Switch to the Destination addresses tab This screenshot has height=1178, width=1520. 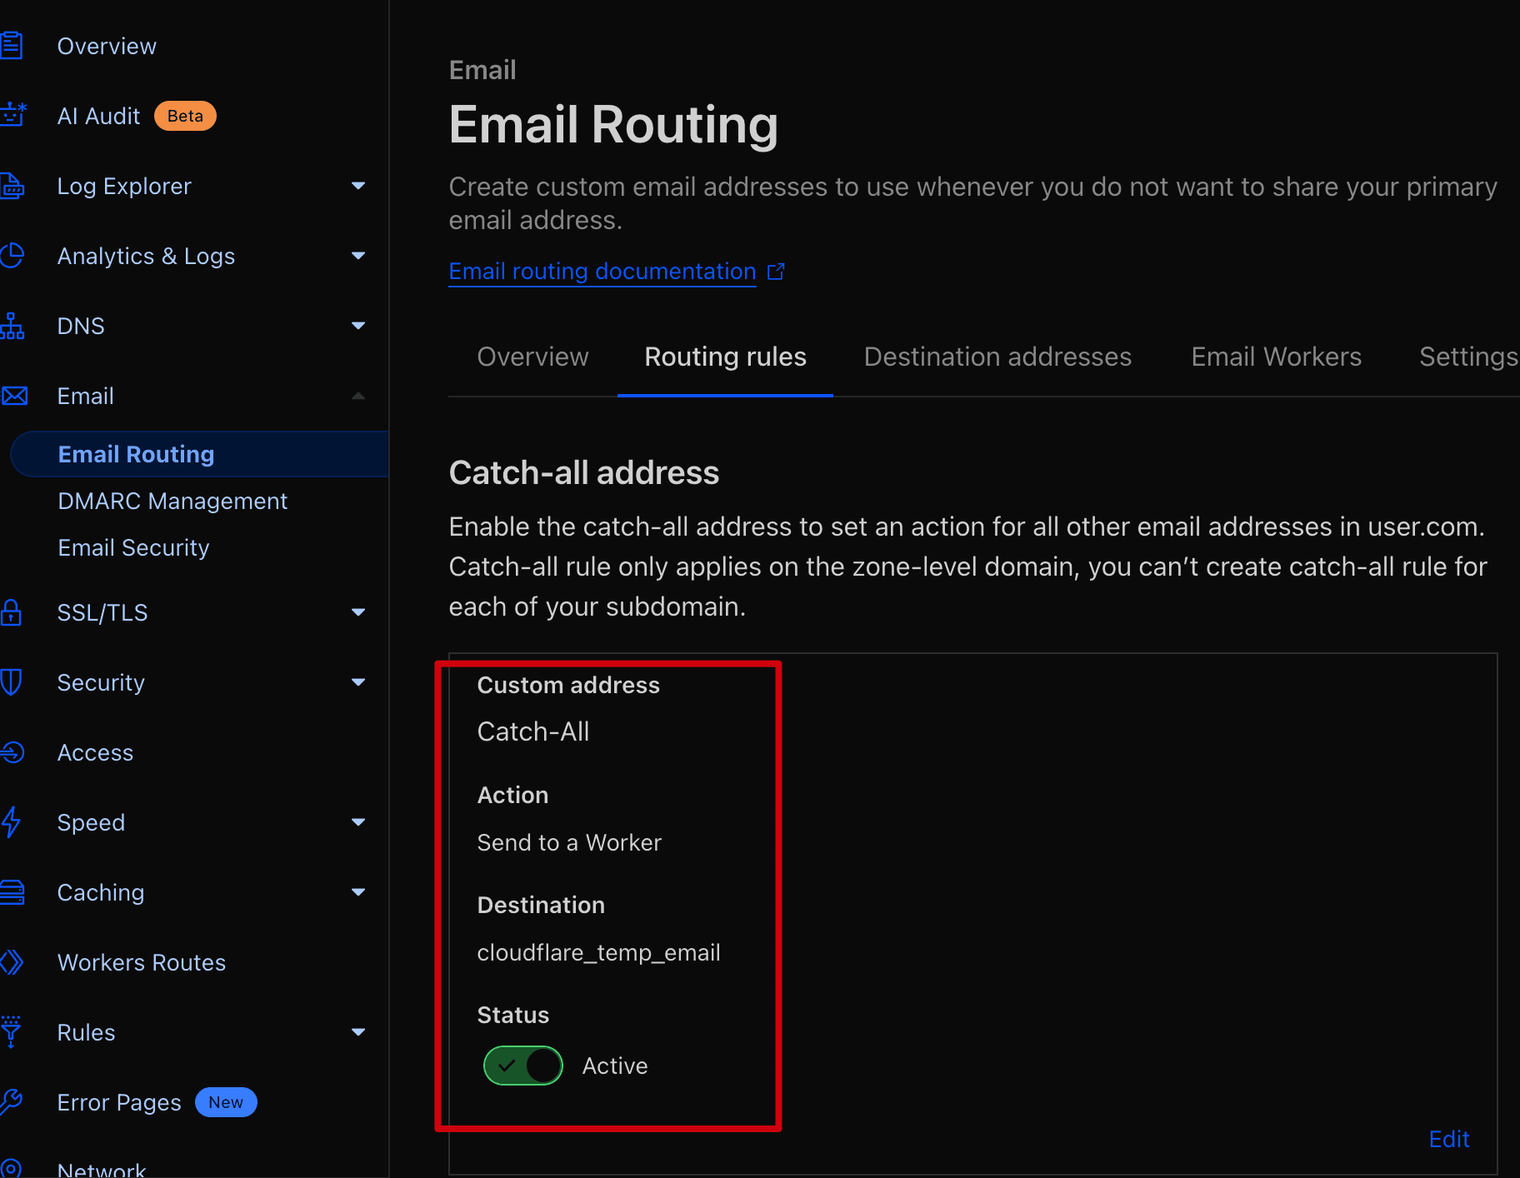click(x=997, y=357)
